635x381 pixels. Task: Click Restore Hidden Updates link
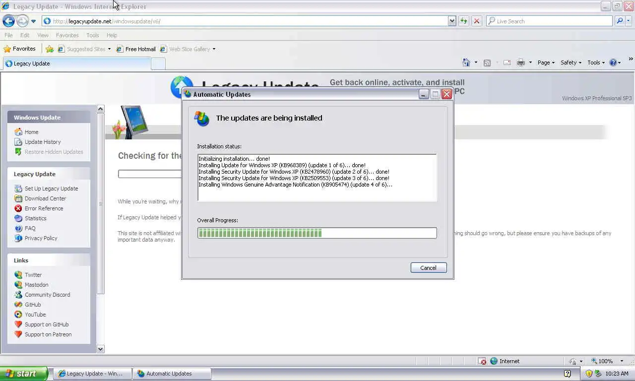[x=54, y=152]
